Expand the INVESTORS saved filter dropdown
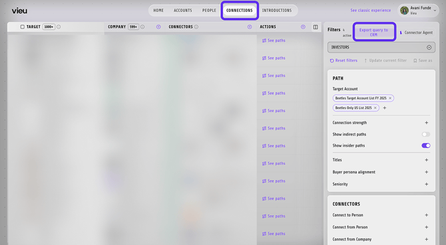Image resolution: width=446 pixels, height=245 pixels. tap(381, 47)
